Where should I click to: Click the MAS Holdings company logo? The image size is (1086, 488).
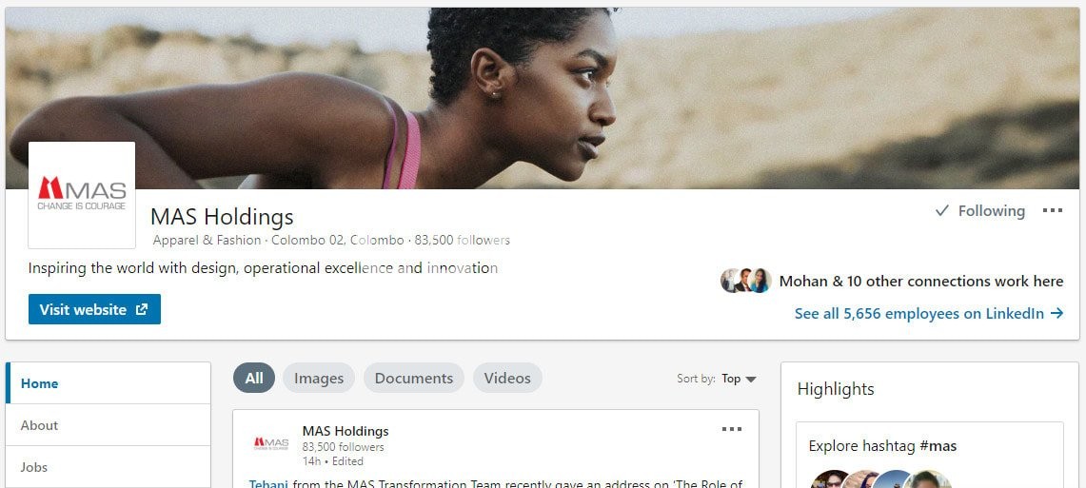pos(82,195)
